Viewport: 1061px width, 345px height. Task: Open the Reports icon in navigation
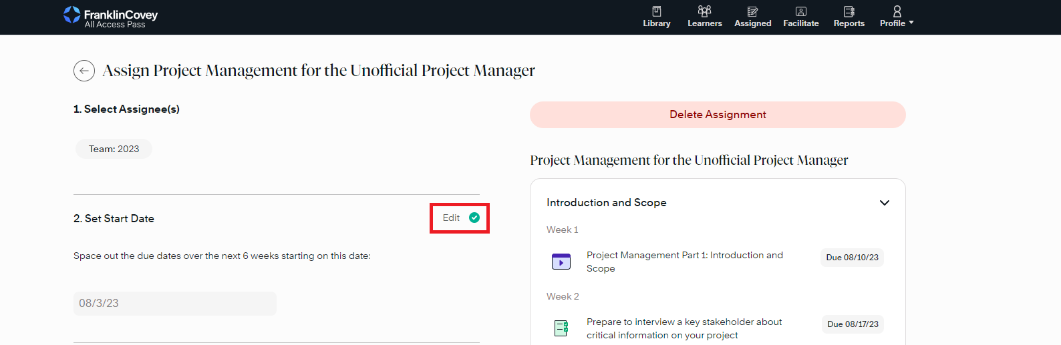pos(849,11)
